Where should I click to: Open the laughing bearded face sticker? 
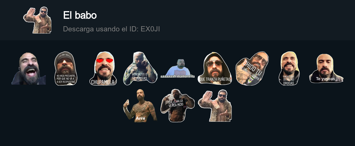pyautogui.click(x=29, y=68)
